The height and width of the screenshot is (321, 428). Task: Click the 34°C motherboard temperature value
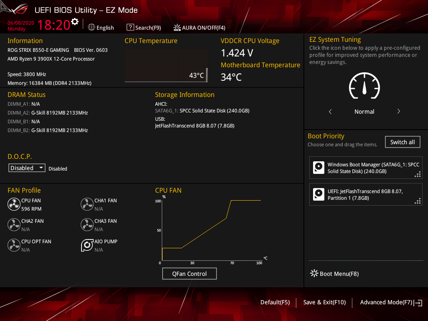pos(231,77)
